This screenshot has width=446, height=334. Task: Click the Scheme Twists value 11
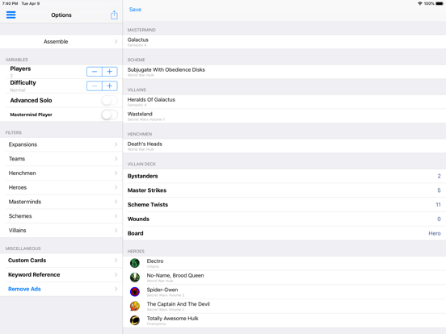pyautogui.click(x=438, y=205)
